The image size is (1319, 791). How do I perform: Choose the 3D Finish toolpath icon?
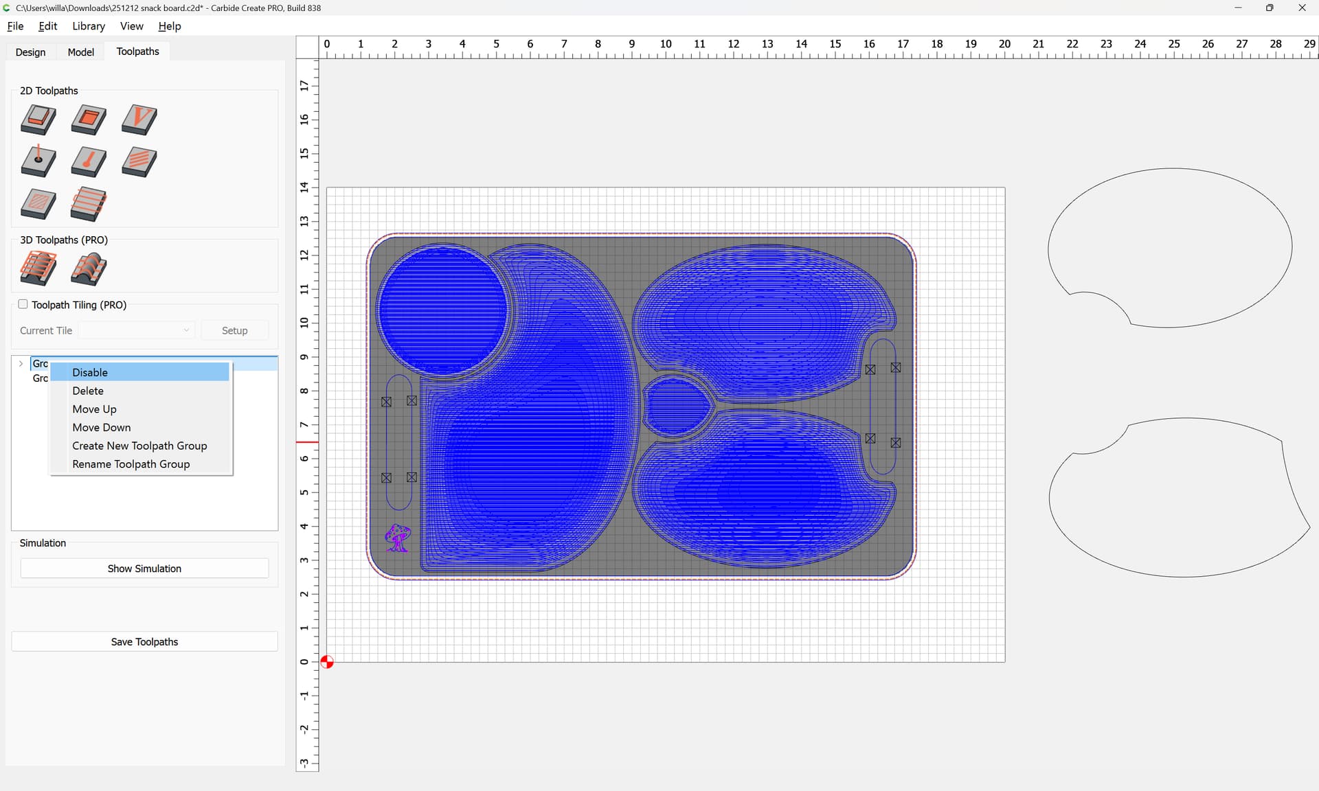click(89, 268)
